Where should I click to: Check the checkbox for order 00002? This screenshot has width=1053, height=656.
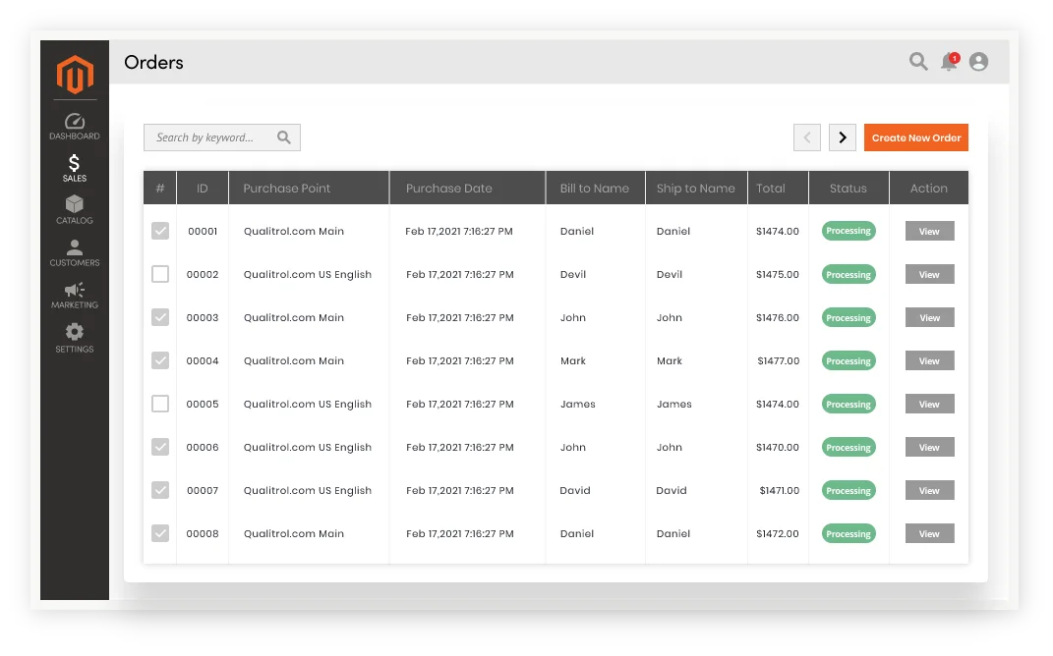pyautogui.click(x=160, y=274)
